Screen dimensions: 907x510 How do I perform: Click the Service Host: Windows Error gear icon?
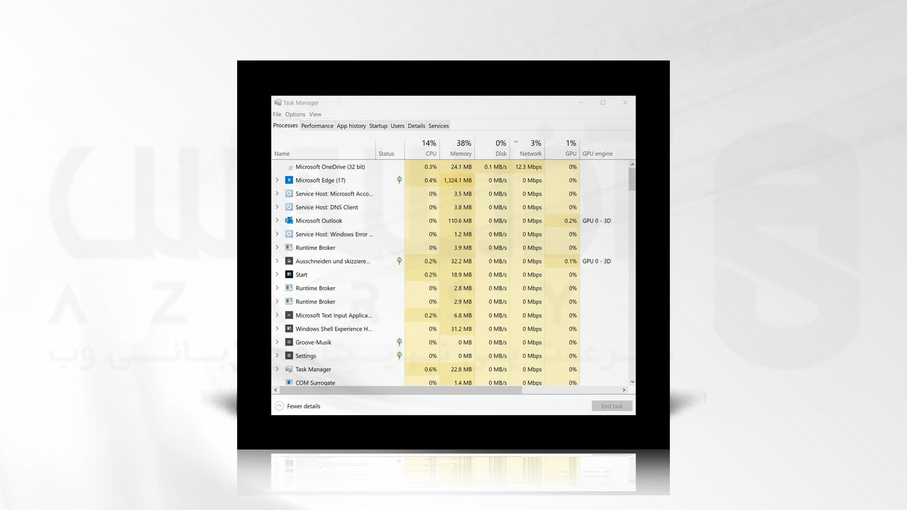289,234
